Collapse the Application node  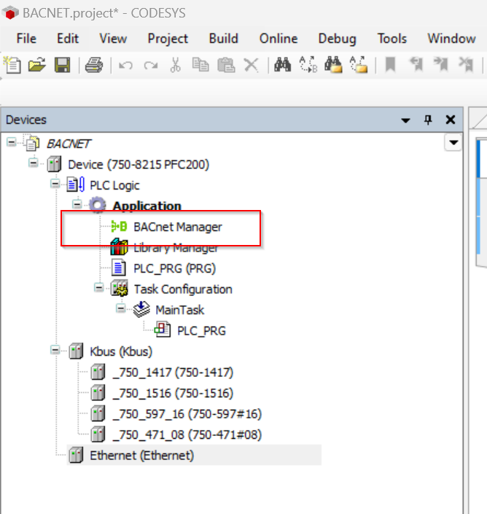click(x=77, y=204)
